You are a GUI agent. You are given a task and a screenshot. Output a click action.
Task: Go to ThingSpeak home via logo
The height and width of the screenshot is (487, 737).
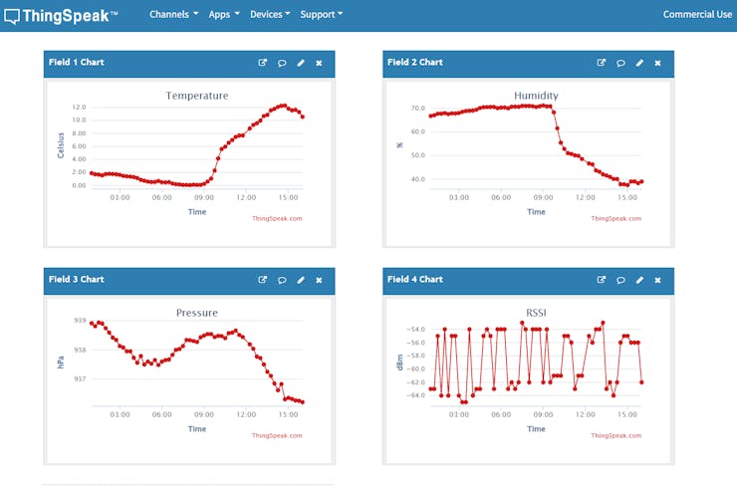coord(61,16)
